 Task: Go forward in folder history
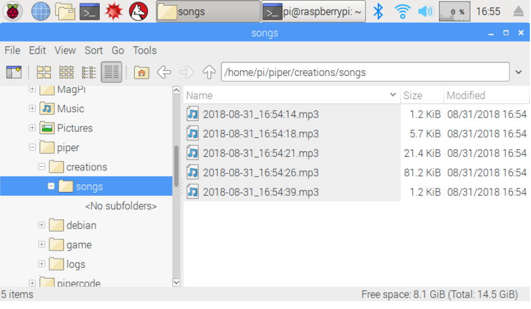(187, 72)
